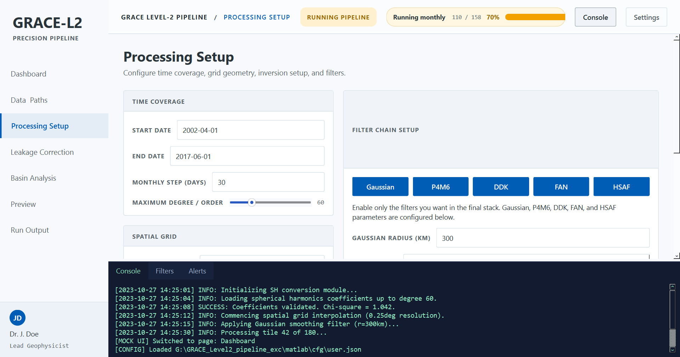Click main page scrollbar down arrow
Screen dimensions: 680x357
[677, 256]
